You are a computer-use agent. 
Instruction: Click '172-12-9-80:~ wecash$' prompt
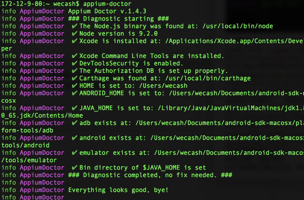(41, 4)
